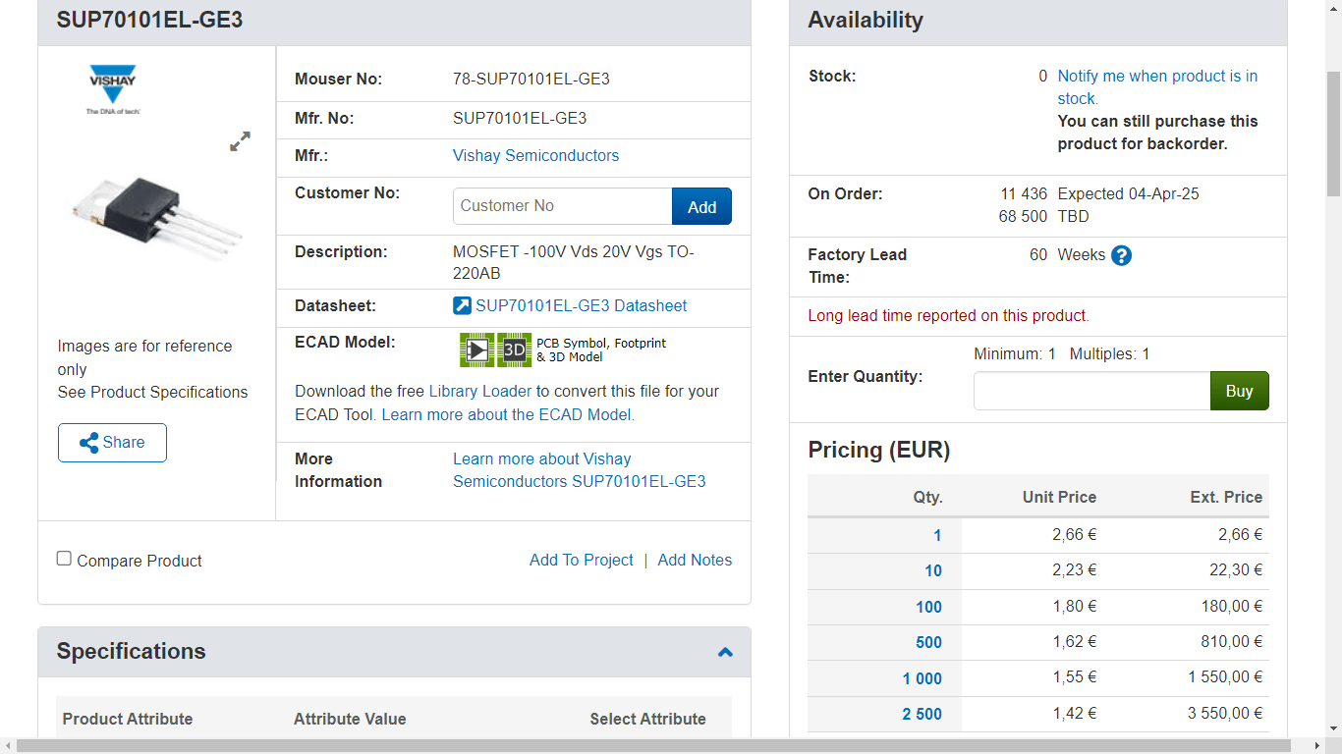Open the Library Loader link
Viewport: 1342px width, 754px height.
pos(479,391)
